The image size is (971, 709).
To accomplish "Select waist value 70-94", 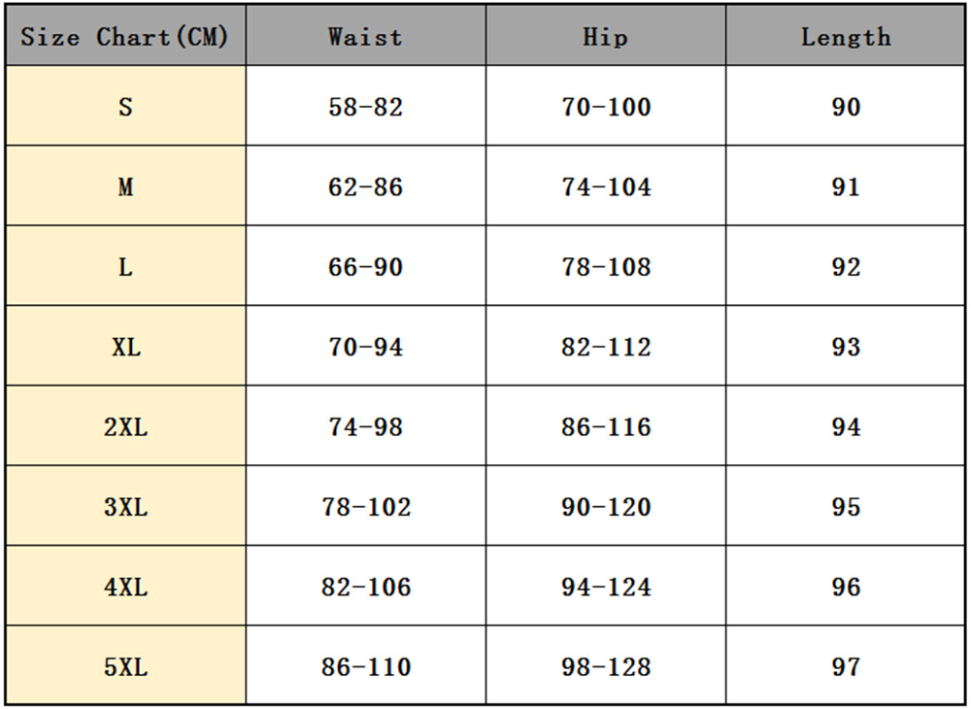I will coord(365,347).
